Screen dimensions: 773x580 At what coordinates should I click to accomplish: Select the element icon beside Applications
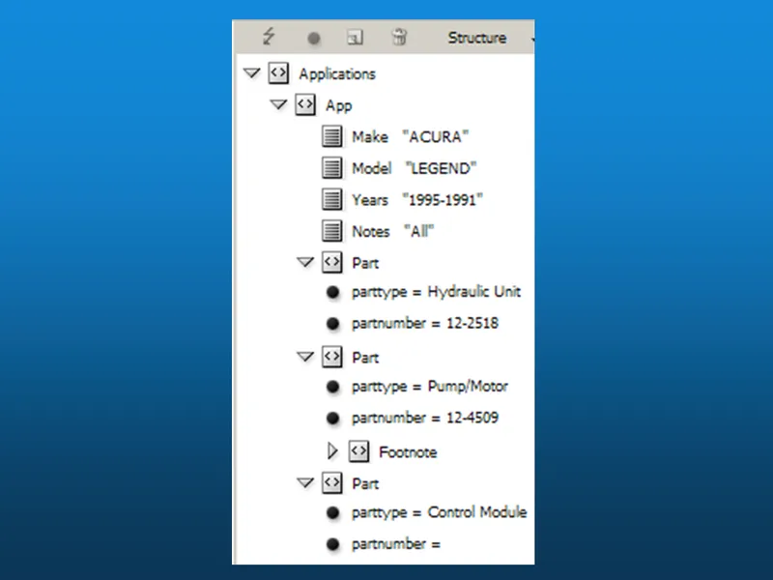tap(277, 73)
